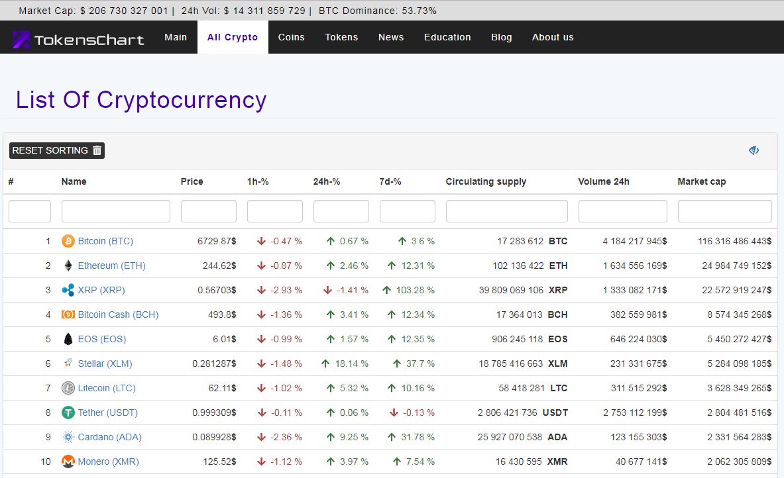Focus the Market cap filter input

[725, 211]
